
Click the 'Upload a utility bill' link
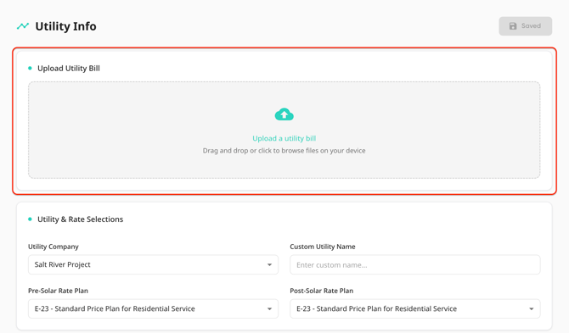coord(284,138)
